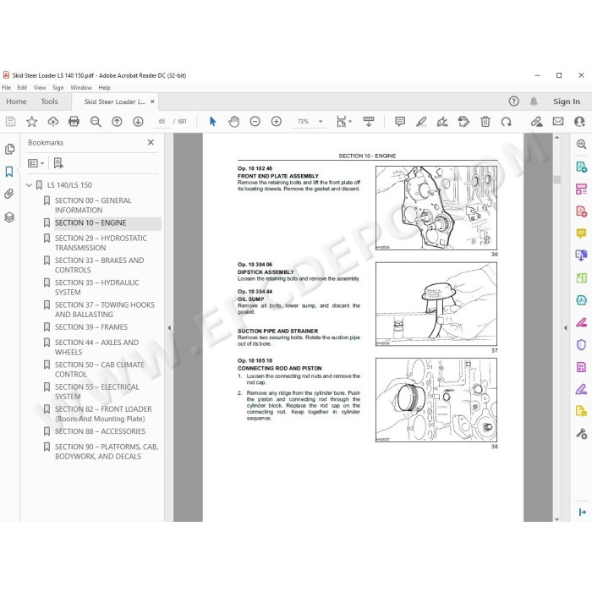Open SECTION 88 – ACCESSORIES bookmark

pos(100,431)
